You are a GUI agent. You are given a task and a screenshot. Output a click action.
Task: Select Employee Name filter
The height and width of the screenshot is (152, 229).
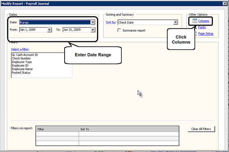[x=22, y=69]
